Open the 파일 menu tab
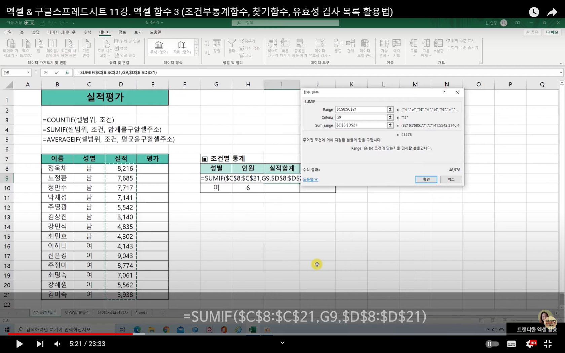565x353 pixels. [8, 32]
